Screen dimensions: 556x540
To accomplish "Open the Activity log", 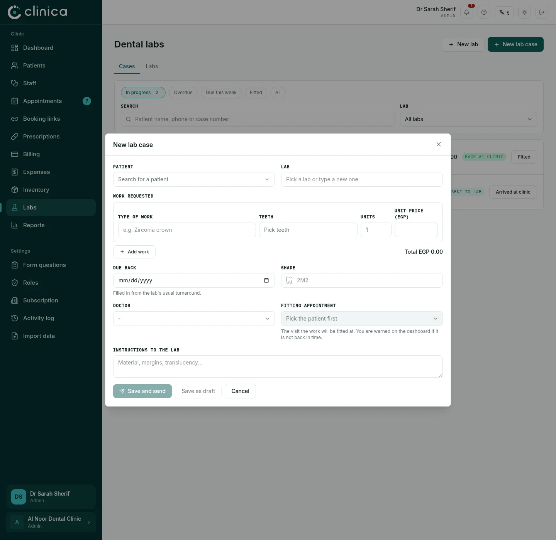I will tap(51, 318).
